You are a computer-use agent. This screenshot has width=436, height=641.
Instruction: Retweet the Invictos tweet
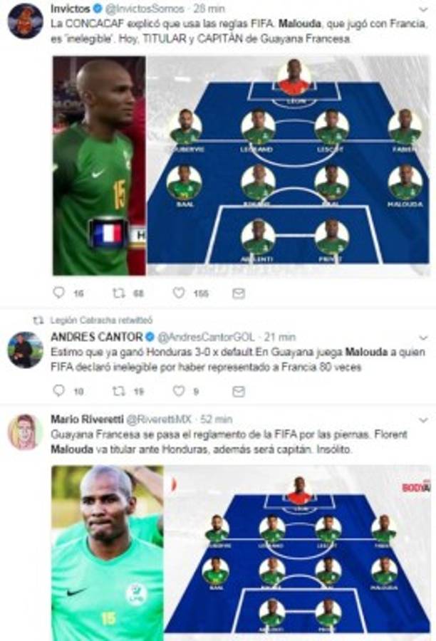click(x=118, y=293)
